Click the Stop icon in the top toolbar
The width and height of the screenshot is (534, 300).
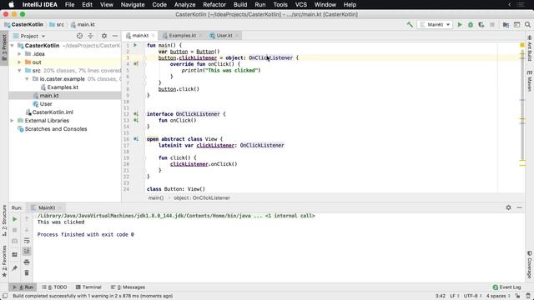(492, 24)
